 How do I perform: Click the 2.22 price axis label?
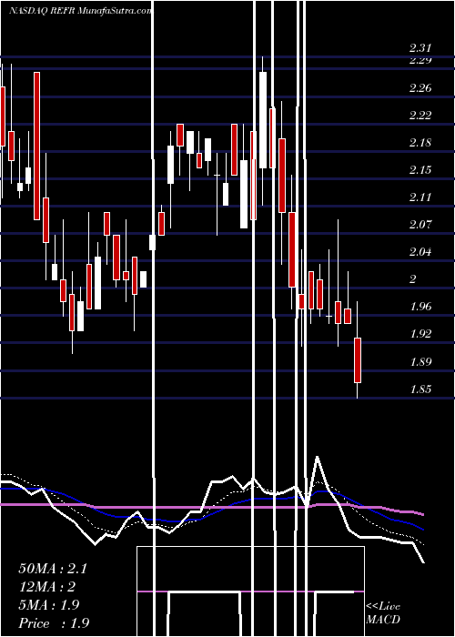click(420, 116)
